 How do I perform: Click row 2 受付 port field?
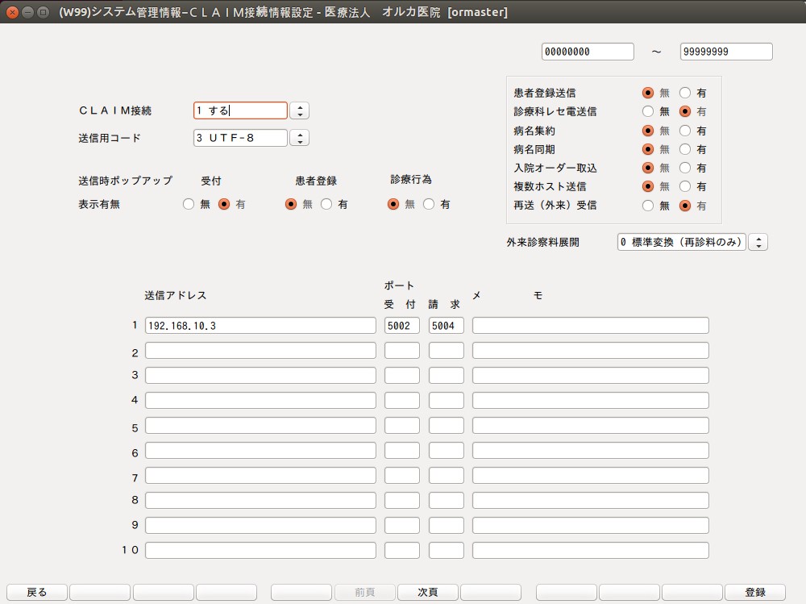point(402,350)
